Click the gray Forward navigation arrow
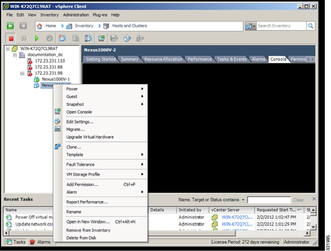 [x=23, y=26]
